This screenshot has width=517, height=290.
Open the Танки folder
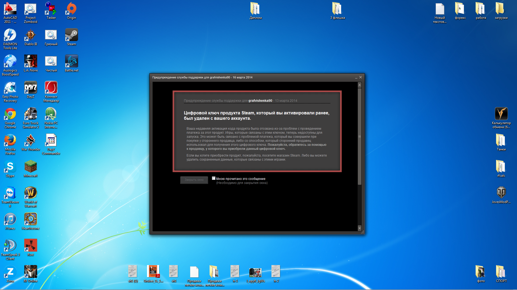coord(501,142)
